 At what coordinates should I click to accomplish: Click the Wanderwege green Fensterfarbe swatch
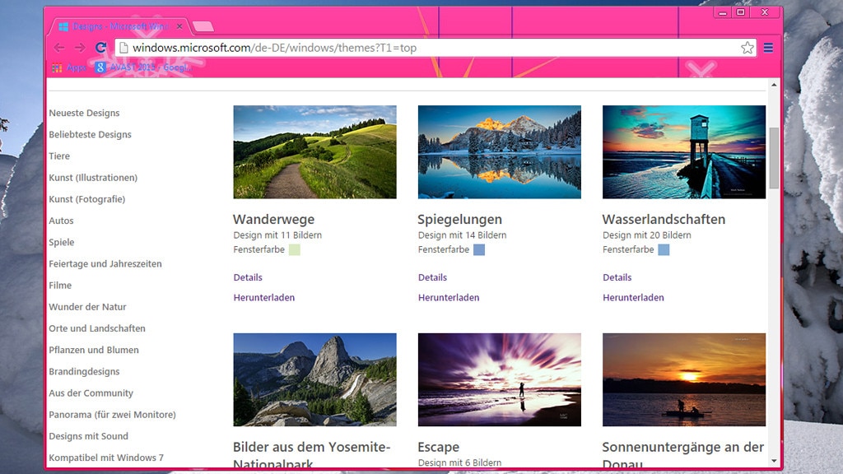pos(295,249)
